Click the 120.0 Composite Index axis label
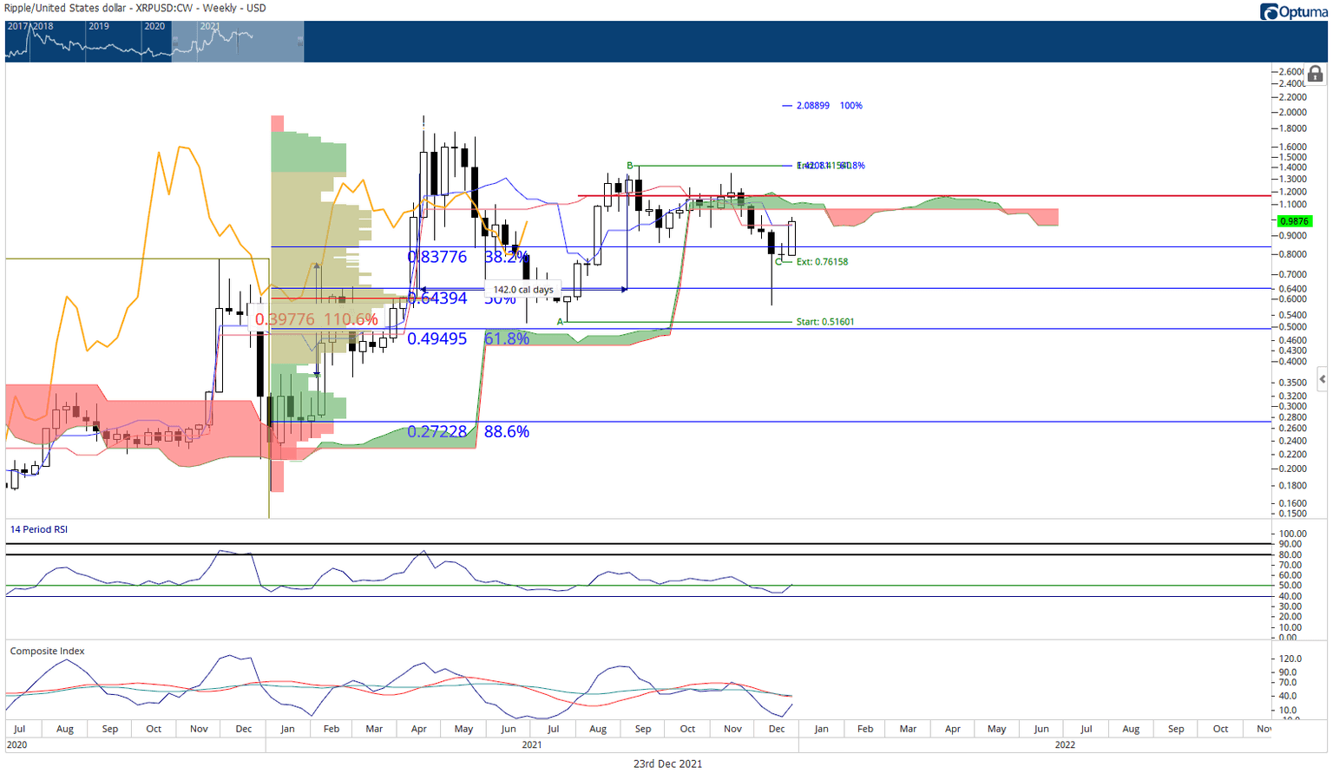The height and width of the screenshot is (780, 1333). [x=1290, y=659]
